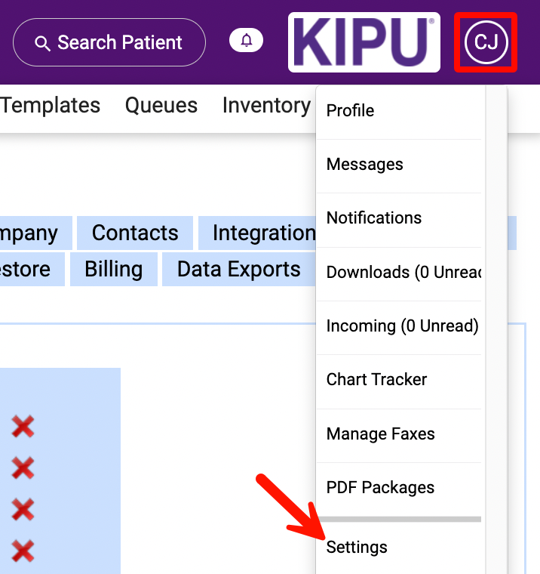This screenshot has width=540, height=574.
Task: Click the first red X icon
Action: (x=23, y=427)
